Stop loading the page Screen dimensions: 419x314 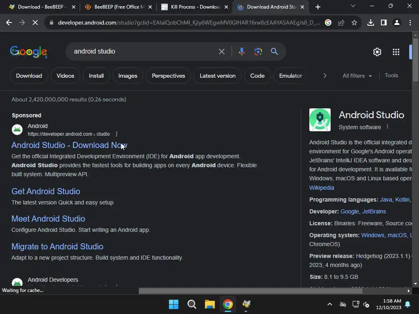tap(35, 23)
